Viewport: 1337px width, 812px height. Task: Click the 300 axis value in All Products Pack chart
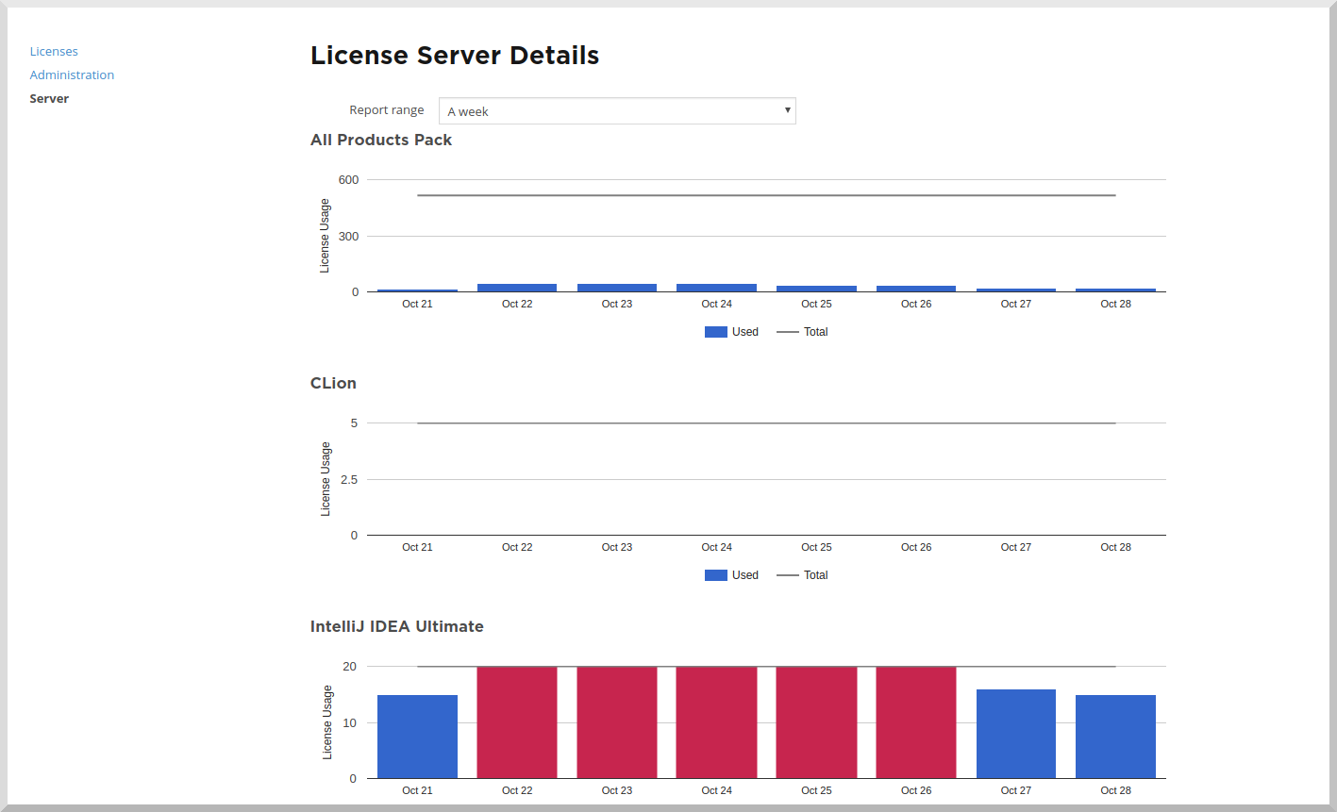pos(349,237)
